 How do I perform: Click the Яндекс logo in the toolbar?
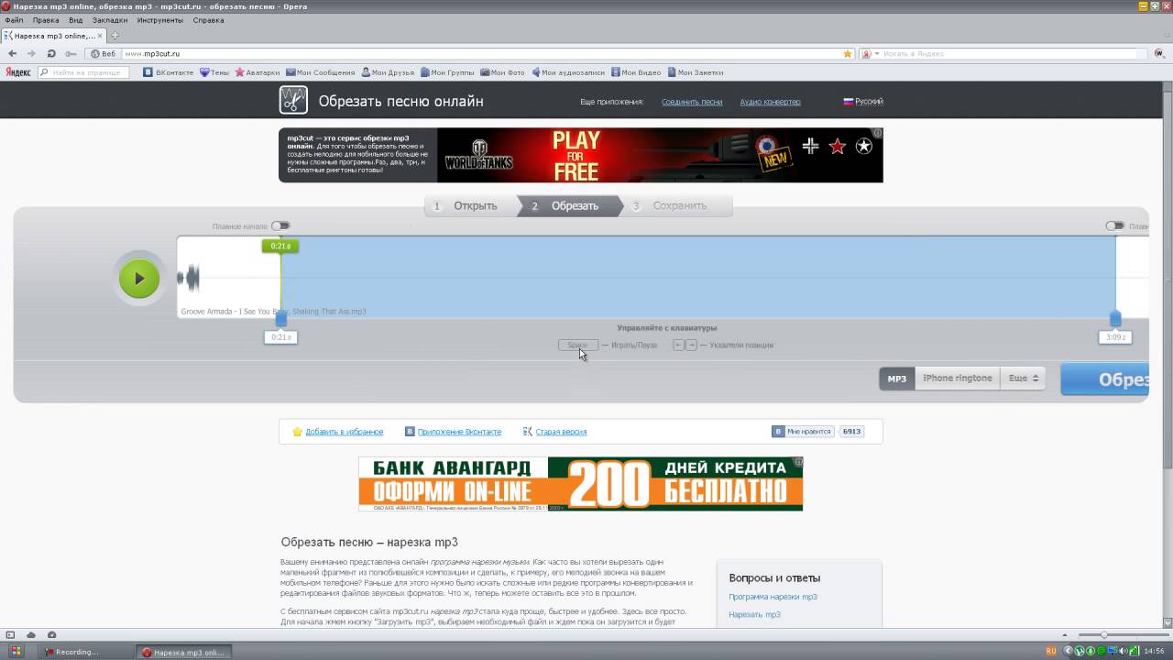[18, 72]
